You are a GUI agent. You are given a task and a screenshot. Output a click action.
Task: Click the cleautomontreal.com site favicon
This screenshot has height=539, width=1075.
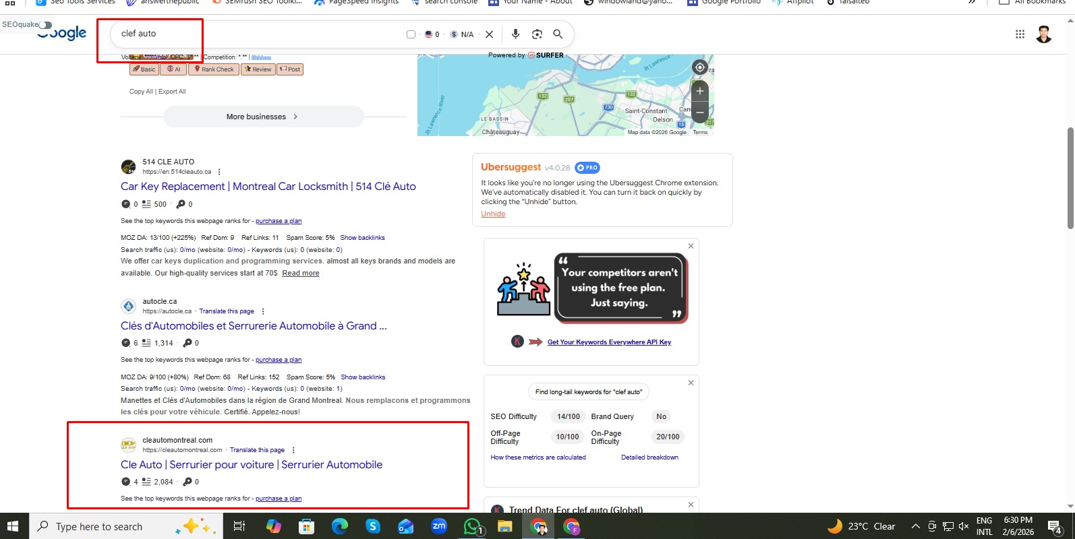128,445
